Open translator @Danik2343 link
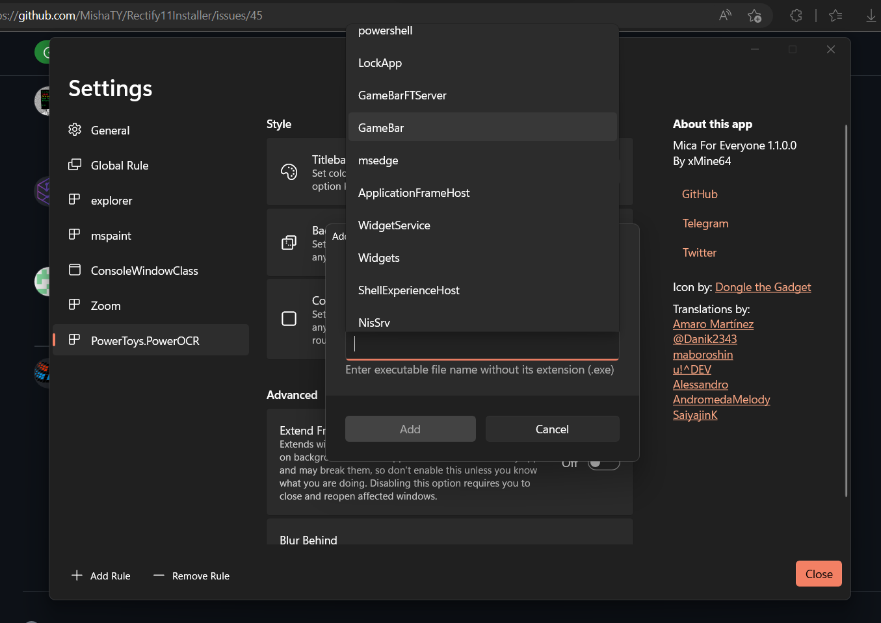881x623 pixels. click(x=705, y=339)
